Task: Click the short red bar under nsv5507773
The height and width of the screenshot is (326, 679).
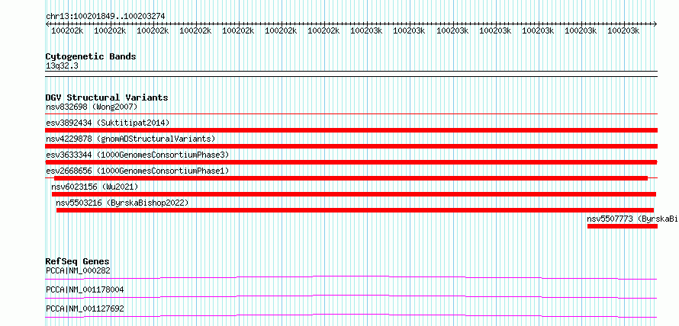Action: point(623,226)
